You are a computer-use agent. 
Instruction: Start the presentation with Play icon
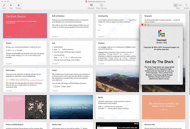click(x=11, y=5)
